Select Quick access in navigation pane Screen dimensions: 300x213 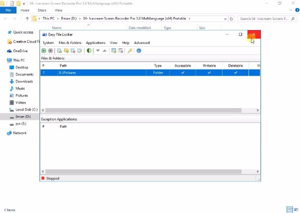point(20,32)
